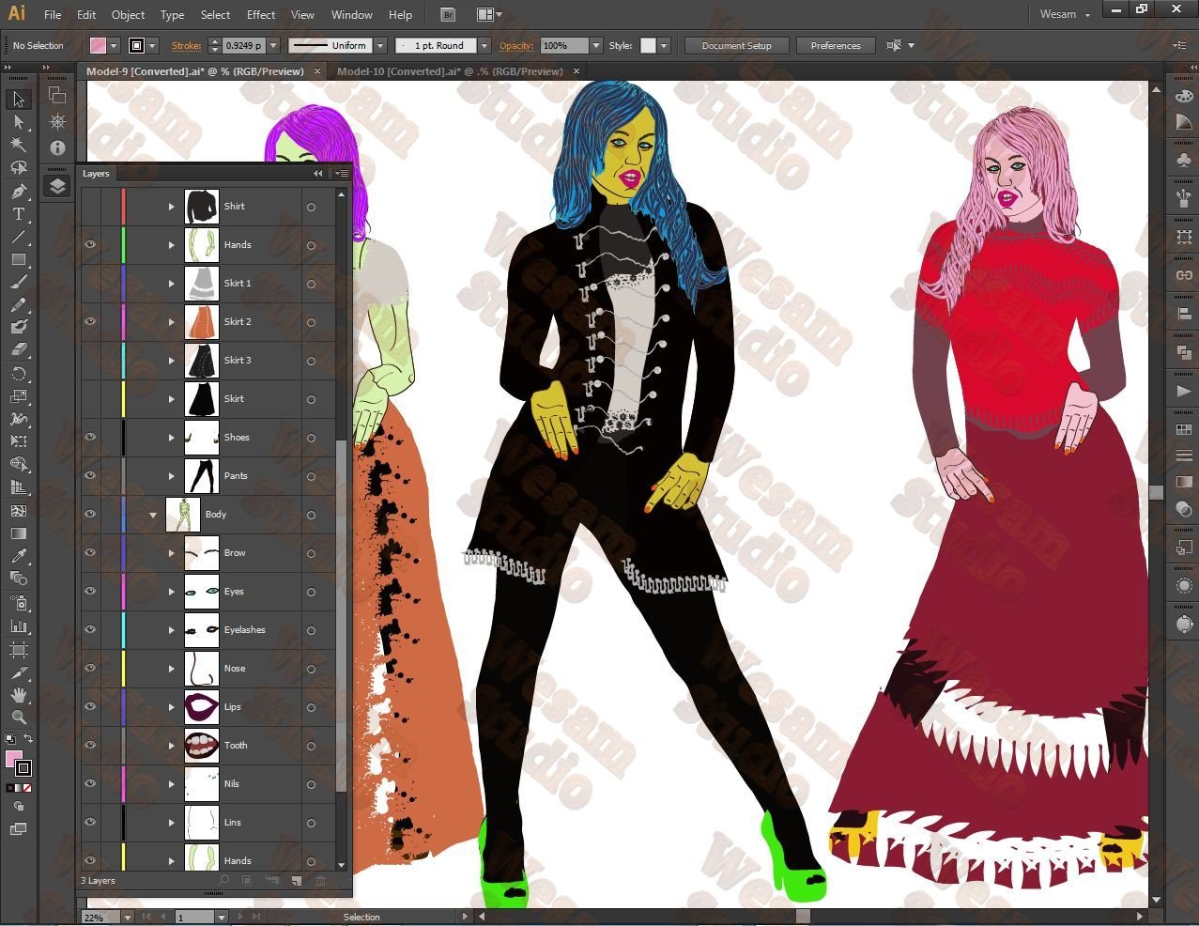The image size is (1199, 926).
Task: Select the Column Graph tool
Action: click(x=19, y=625)
